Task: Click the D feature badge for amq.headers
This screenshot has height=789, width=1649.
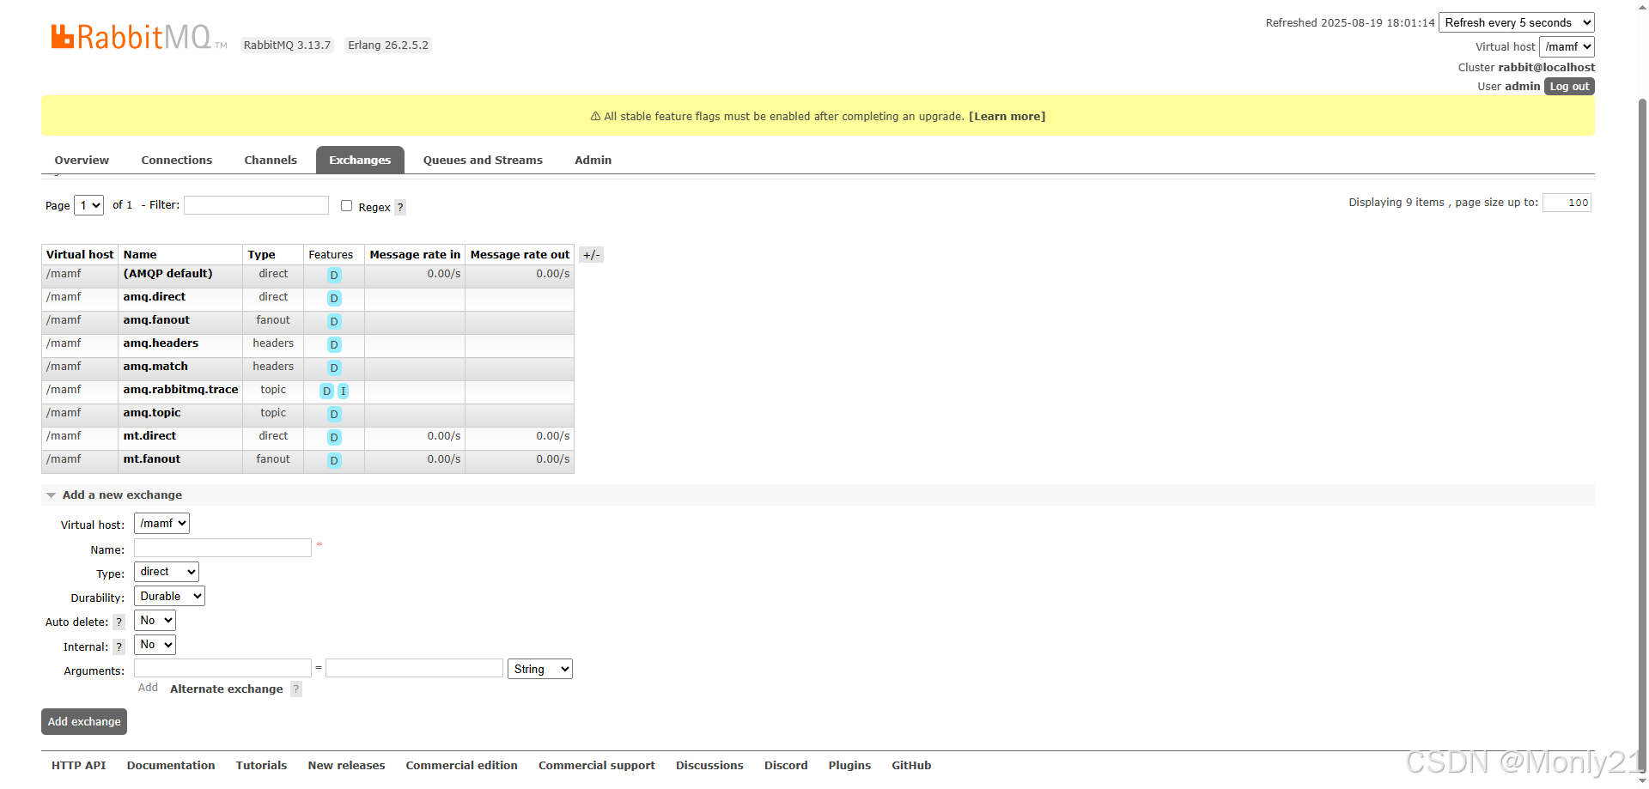Action: tap(334, 345)
